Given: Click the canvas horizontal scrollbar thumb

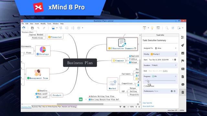Looking at the screenshot, I should [x=80, y=104].
